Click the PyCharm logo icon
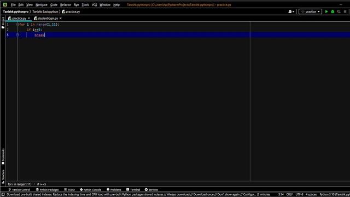 tap(5, 4)
